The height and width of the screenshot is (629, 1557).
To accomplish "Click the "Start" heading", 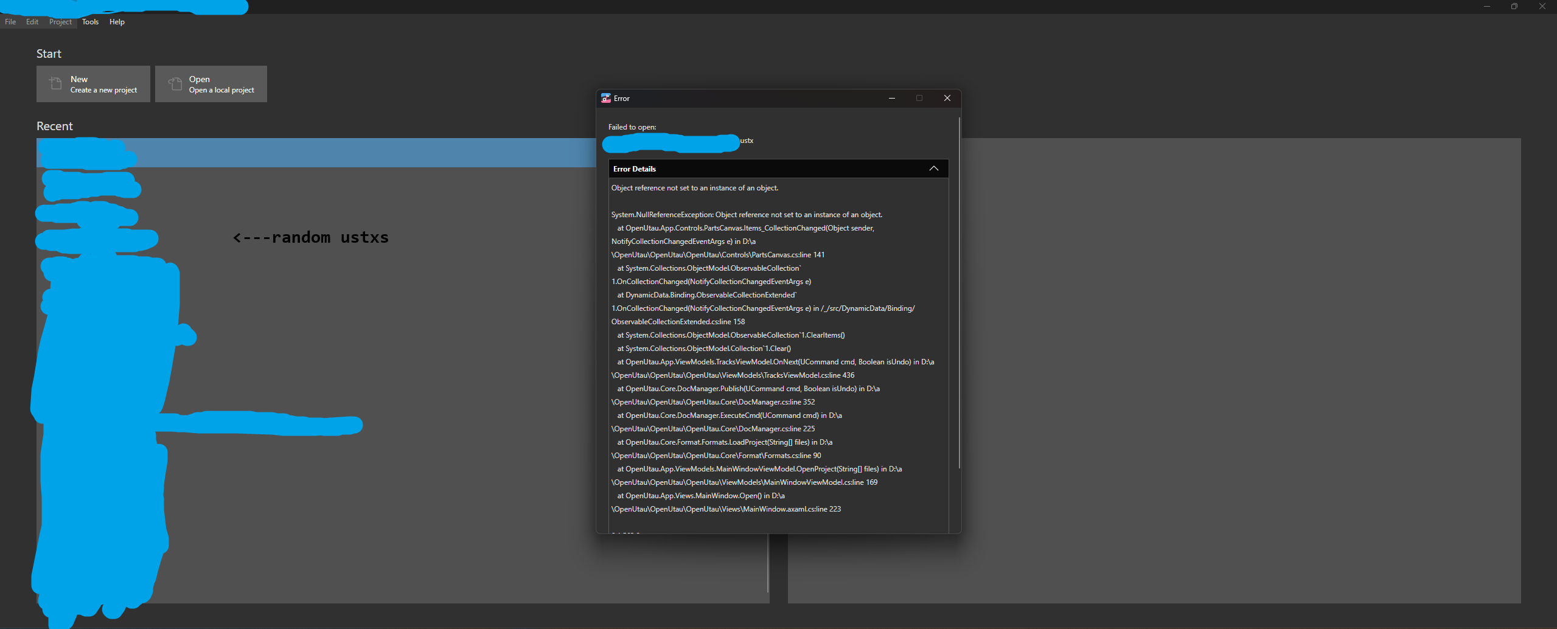I will (49, 54).
